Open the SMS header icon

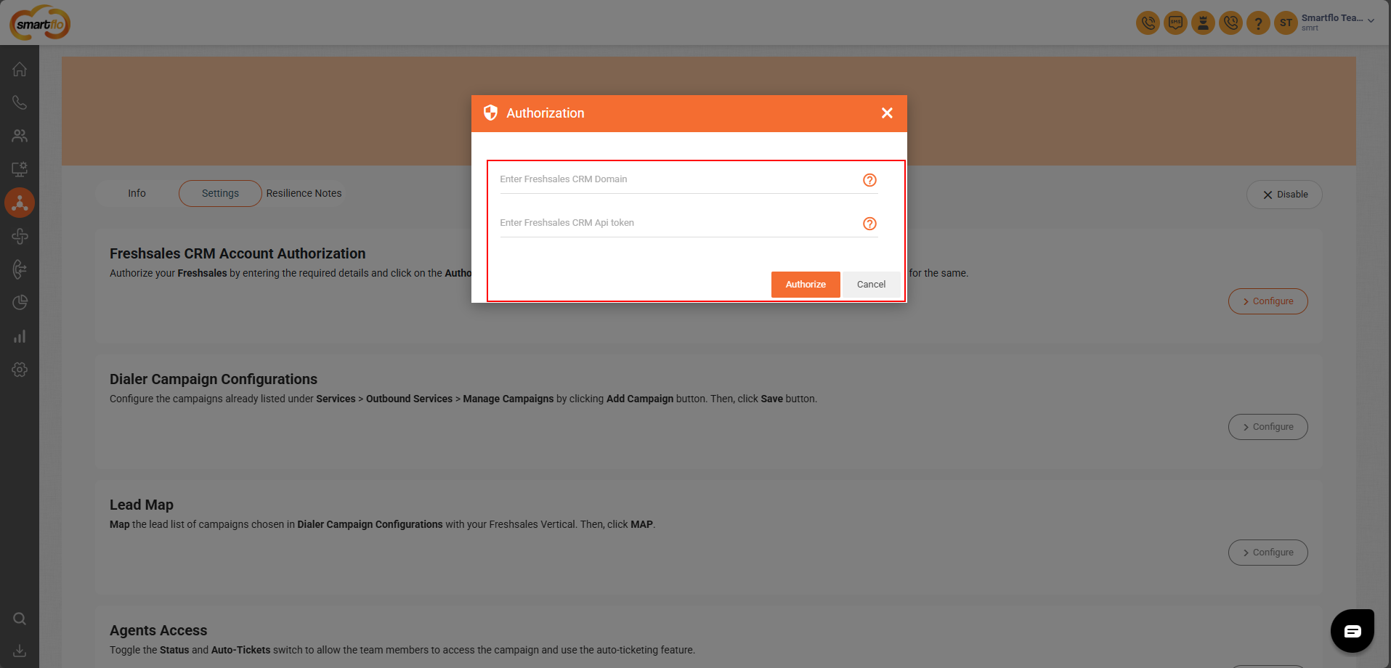[x=1175, y=23]
